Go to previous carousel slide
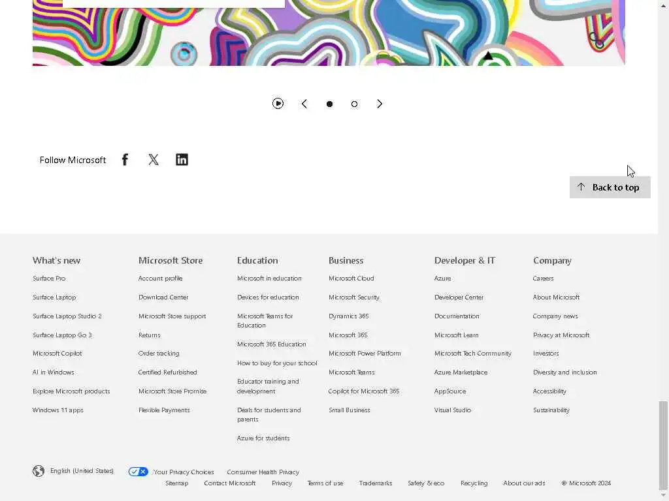 tap(304, 104)
